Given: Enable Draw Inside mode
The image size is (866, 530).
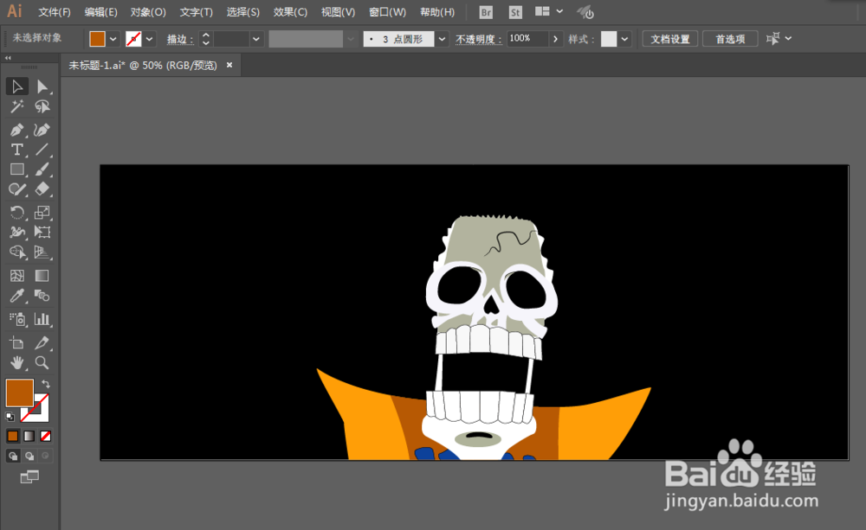Looking at the screenshot, I should click(x=46, y=457).
